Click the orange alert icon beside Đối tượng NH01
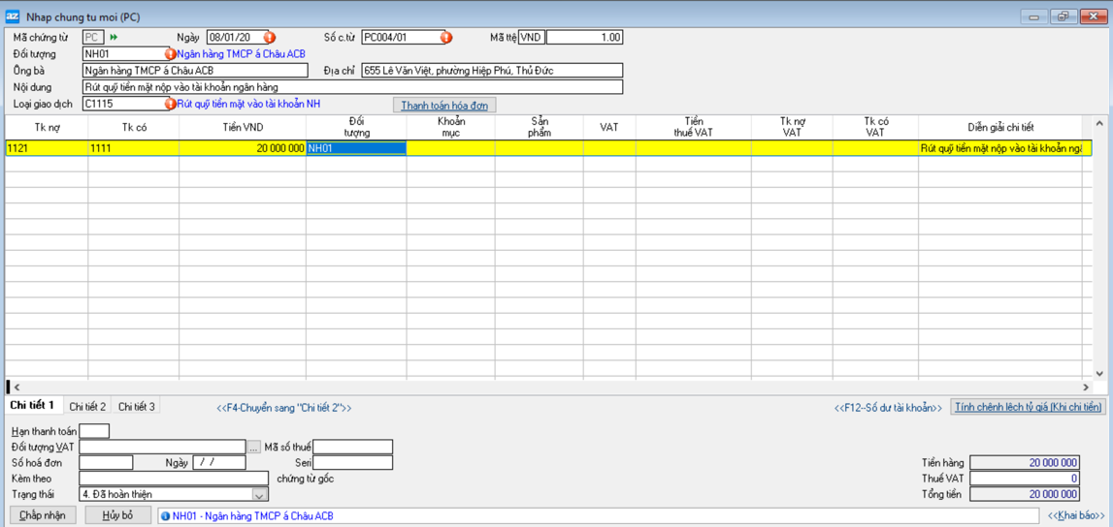1113x527 pixels. [170, 54]
